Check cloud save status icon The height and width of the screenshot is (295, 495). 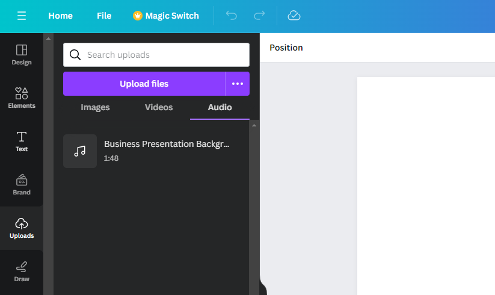click(x=294, y=16)
